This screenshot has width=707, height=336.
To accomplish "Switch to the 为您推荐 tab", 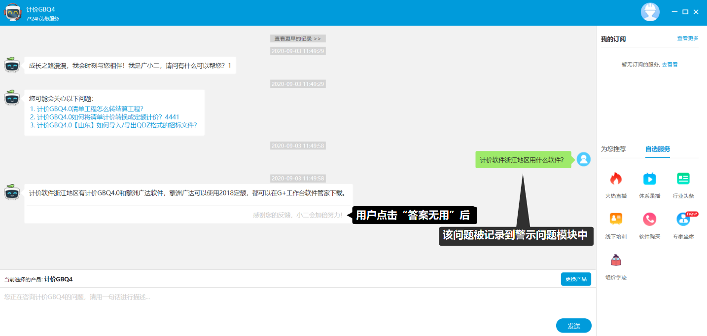I will click(x=613, y=149).
